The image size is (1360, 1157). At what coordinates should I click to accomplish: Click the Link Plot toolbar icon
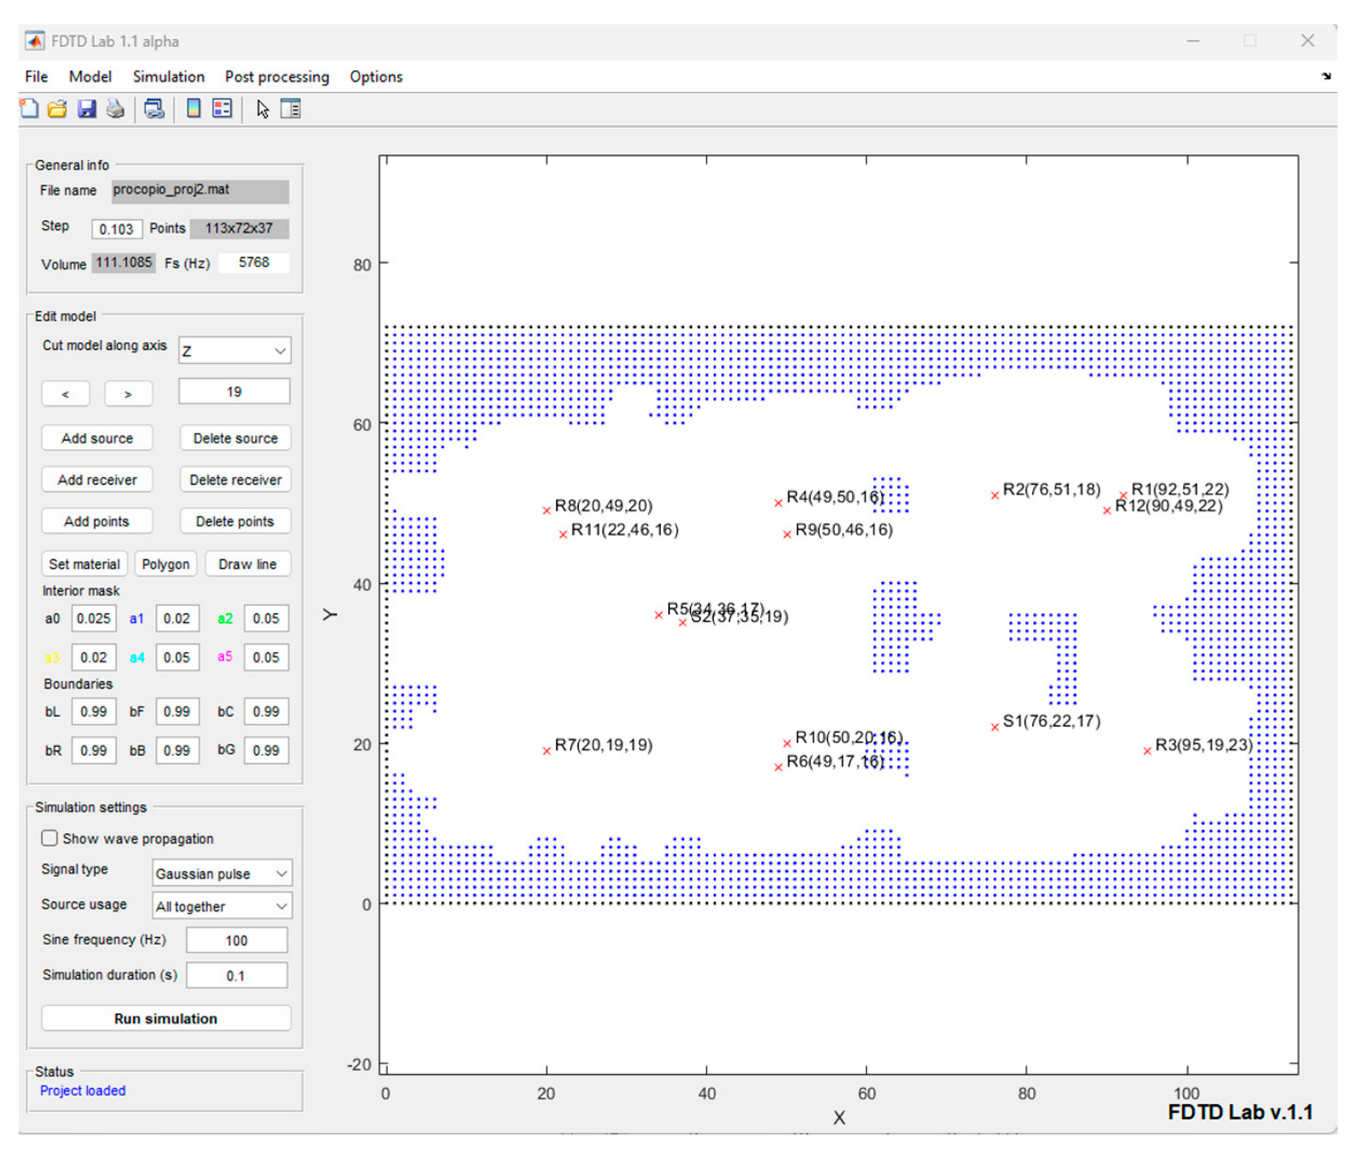153,109
